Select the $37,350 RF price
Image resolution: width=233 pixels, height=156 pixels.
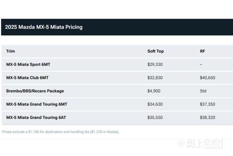[208, 104]
